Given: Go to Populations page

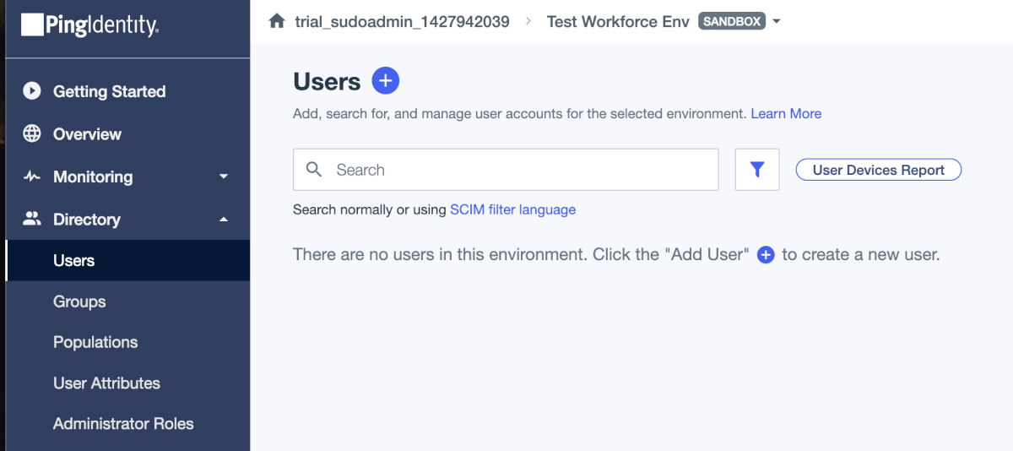Looking at the screenshot, I should (x=95, y=342).
